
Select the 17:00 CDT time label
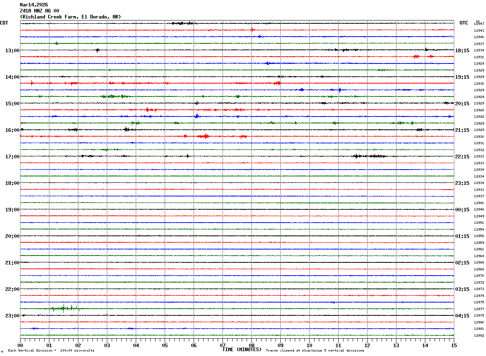(x=12, y=156)
